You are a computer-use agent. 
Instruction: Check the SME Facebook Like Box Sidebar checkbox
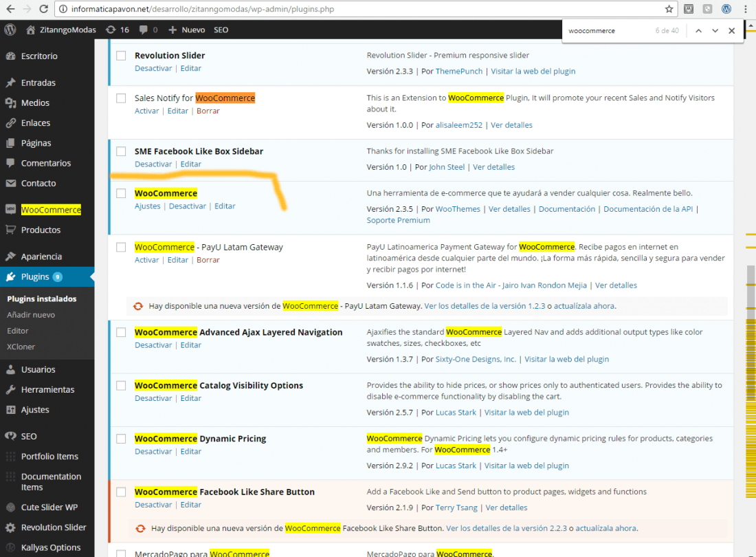click(121, 151)
